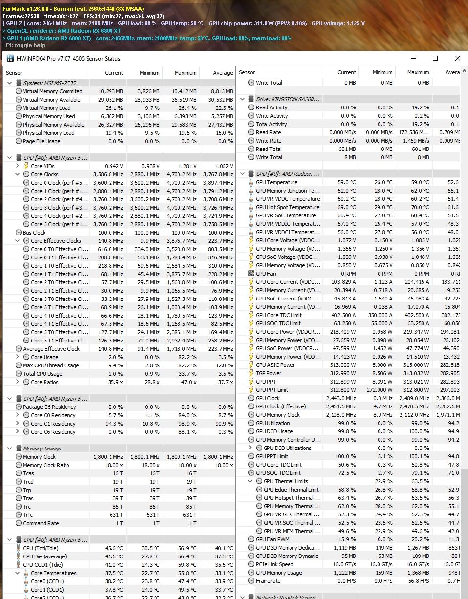Image resolution: width=468 pixels, height=599 pixels.
Task: Click the GPU Fan PWM sensor icon
Action: tap(251, 539)
